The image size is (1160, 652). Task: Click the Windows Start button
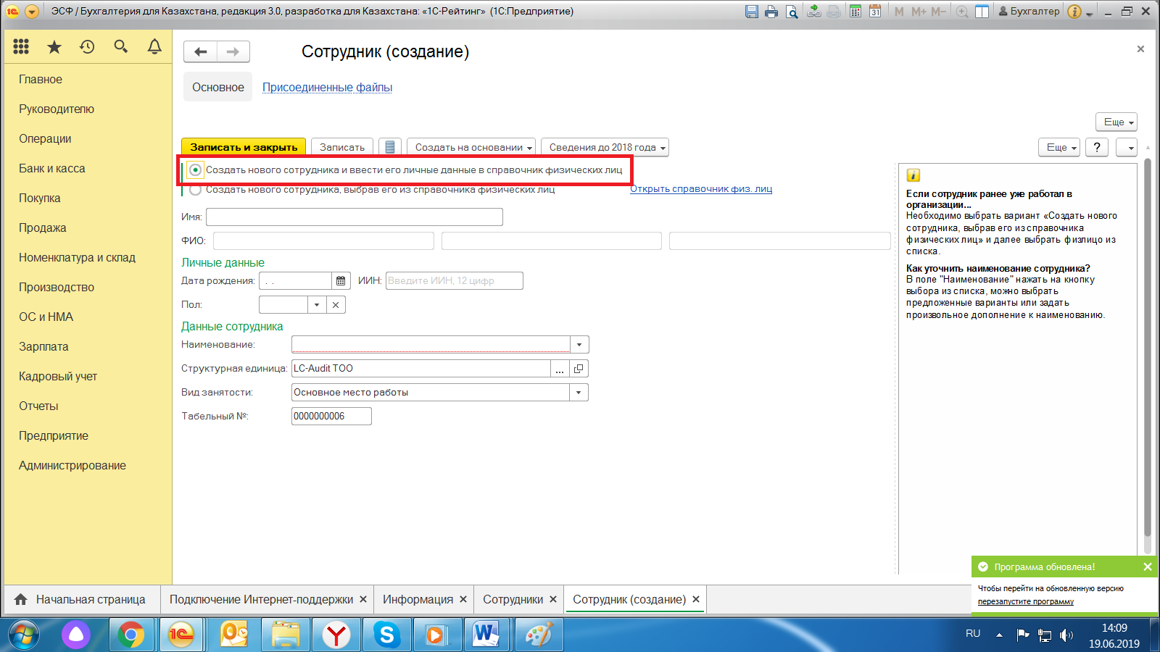(23, 635)
